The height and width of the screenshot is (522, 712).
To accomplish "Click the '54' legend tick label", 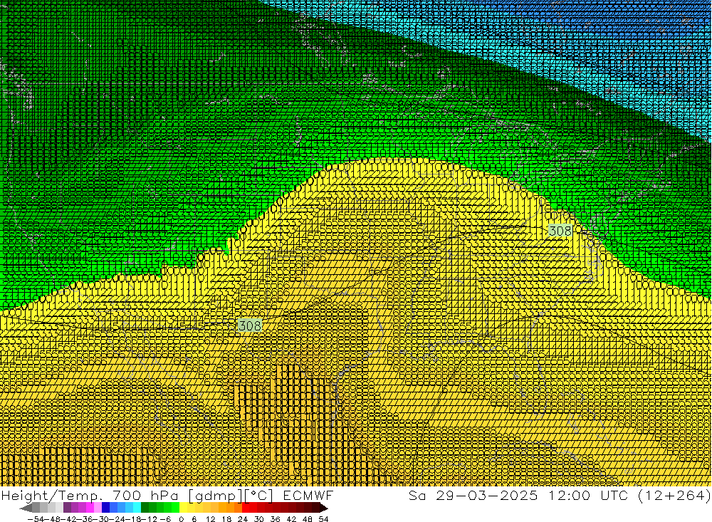I will point(323,519).
